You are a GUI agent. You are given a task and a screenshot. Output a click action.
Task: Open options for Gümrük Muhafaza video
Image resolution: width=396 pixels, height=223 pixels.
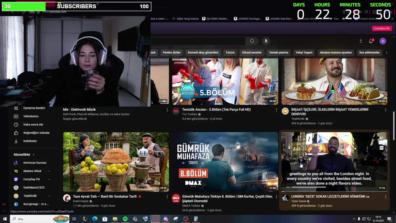click(277, 197)
